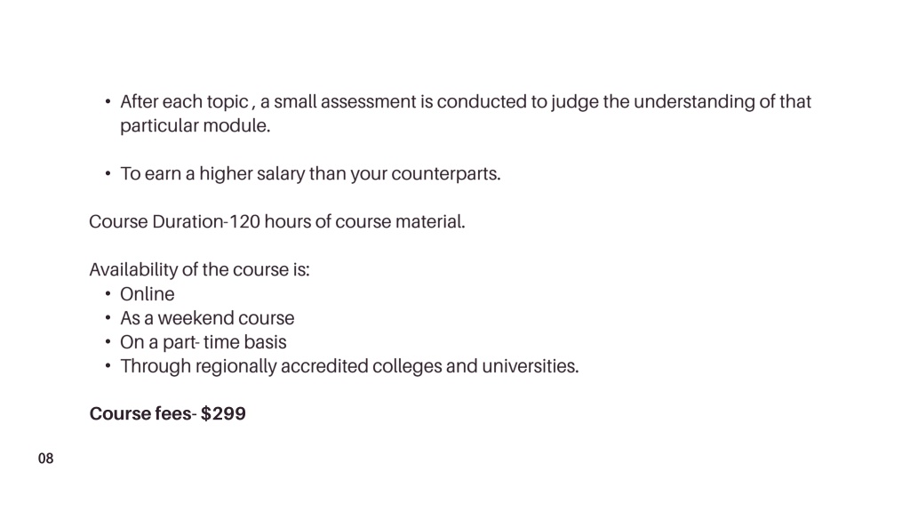Image resolution: width=910 pixels, height=512 pixels.
Task: Click the bullet dot before Online
Action: [108, 294]
